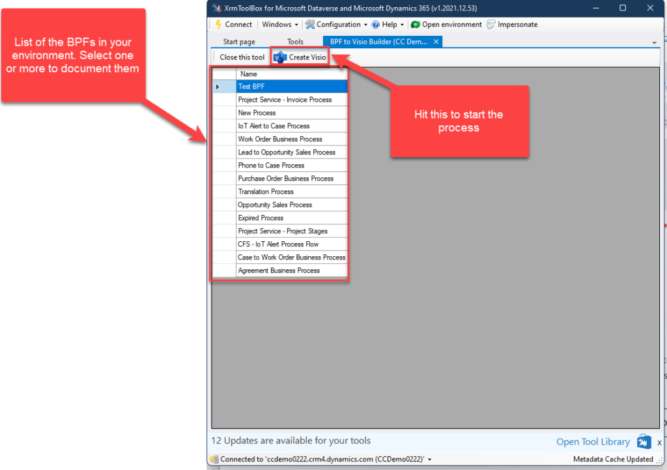
Task: Click the Open environment button
Action: [446, 24]
